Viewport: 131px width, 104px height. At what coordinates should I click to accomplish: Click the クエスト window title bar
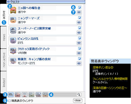46,2
